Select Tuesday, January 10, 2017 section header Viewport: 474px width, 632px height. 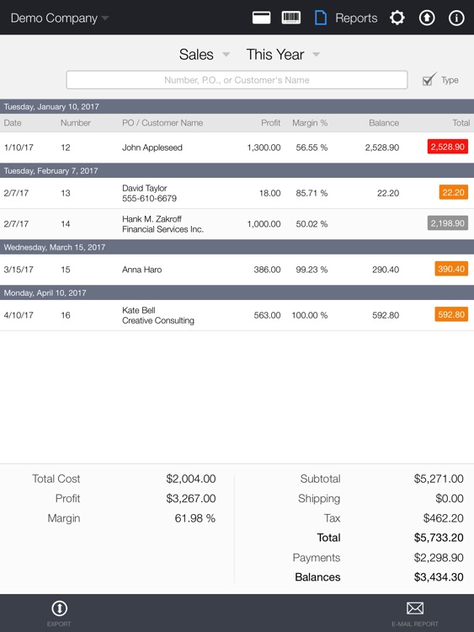[237, 106]
